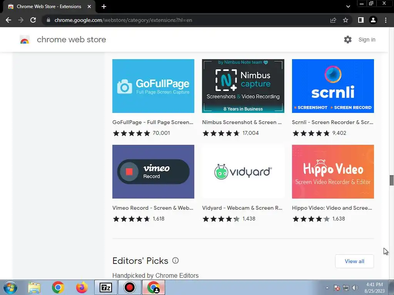394x295 pixels.
Task: Click GoFullPage rating count 70,001
Action: pos(161,133)
